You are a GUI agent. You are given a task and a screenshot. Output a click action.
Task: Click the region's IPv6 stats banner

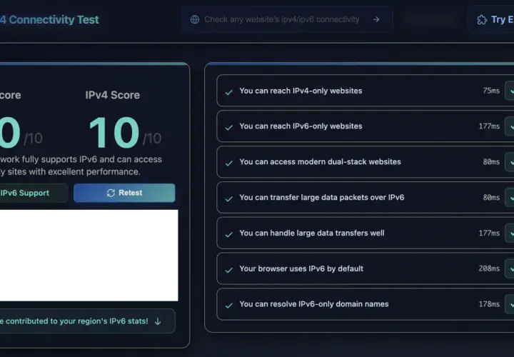pos(87,321)
